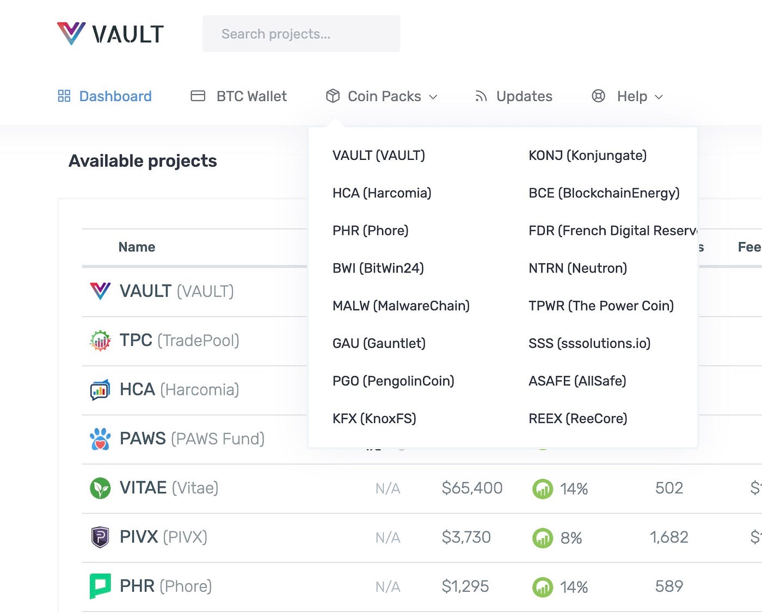
Task: Click the PHR Phore green logo
Action: (x=100, y=586)
